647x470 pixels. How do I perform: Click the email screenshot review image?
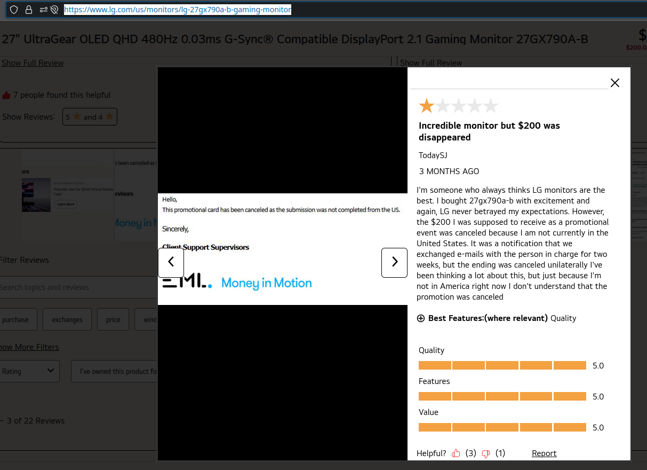click(283, 249)
